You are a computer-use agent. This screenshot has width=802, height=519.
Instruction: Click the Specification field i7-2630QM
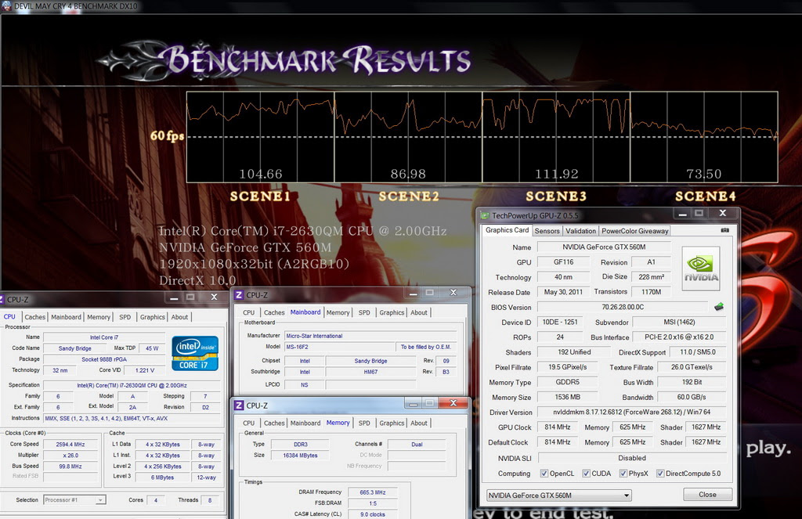click(x=132, y=385)
